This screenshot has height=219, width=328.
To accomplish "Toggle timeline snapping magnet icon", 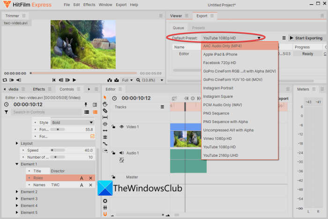I will (x=105, y=214).
